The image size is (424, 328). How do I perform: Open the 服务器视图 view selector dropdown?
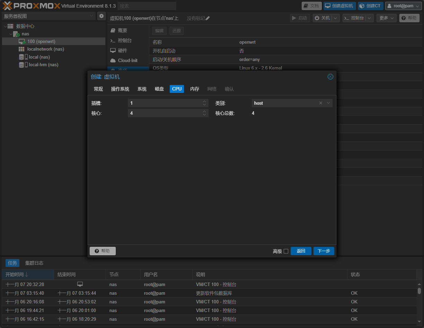coord(48,16)
